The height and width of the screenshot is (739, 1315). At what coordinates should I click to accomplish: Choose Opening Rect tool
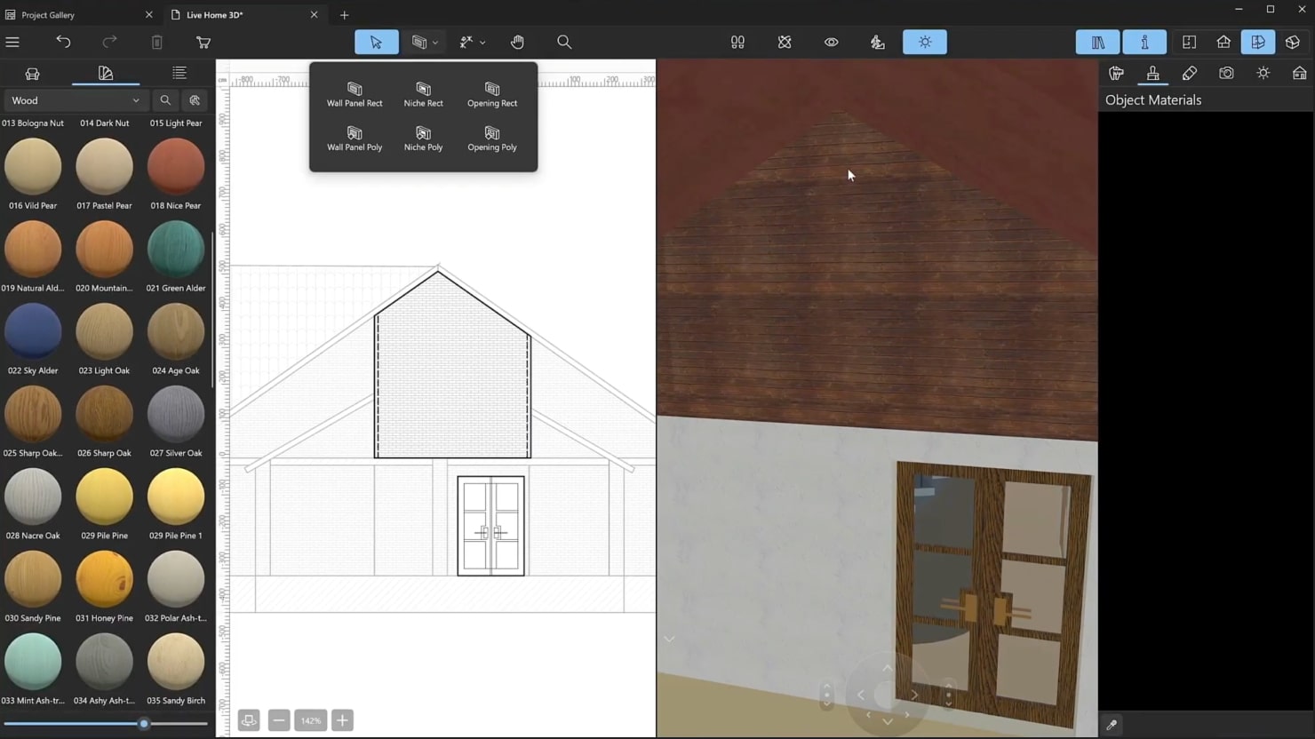tap(492, 94)
